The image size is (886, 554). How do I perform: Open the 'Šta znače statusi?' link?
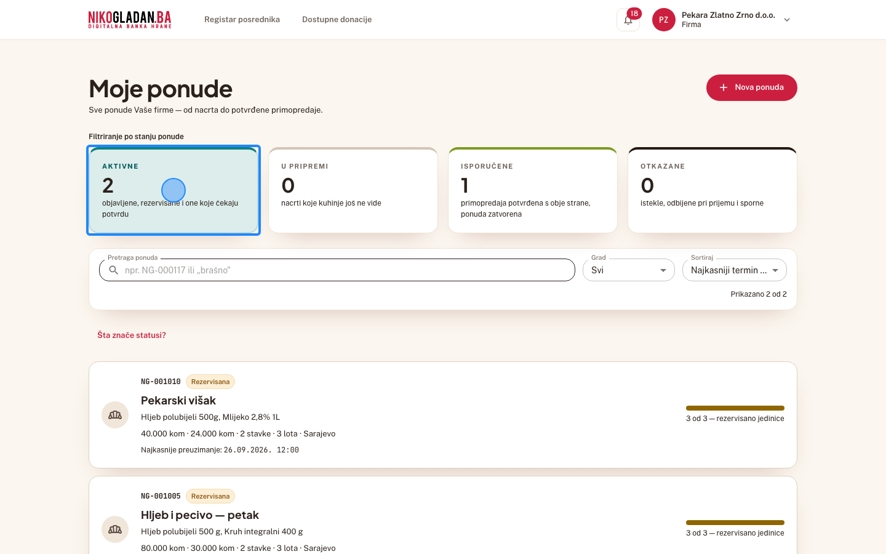click(x=132, y=335)
